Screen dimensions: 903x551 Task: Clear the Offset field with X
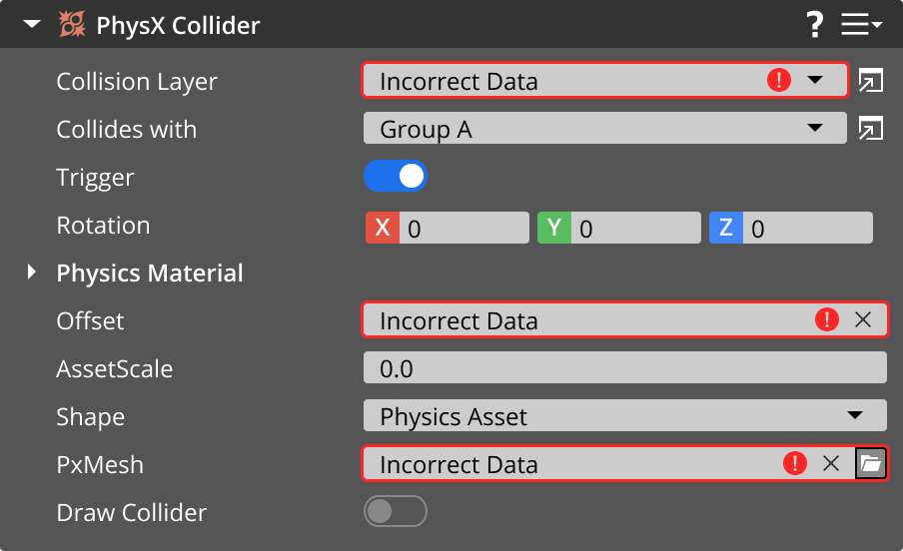click(863, 320)
